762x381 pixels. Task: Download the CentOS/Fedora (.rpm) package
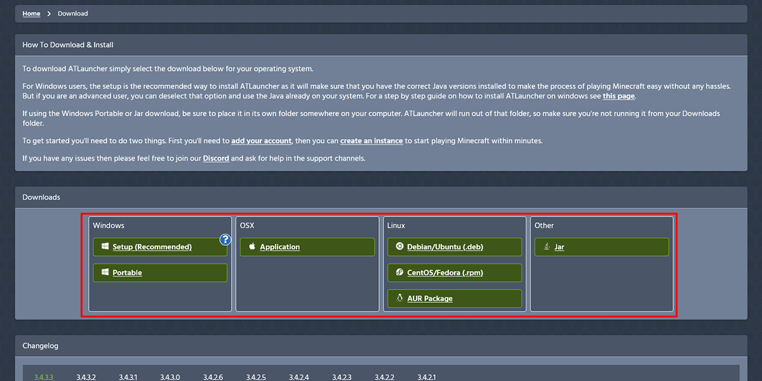coord(455,272)
